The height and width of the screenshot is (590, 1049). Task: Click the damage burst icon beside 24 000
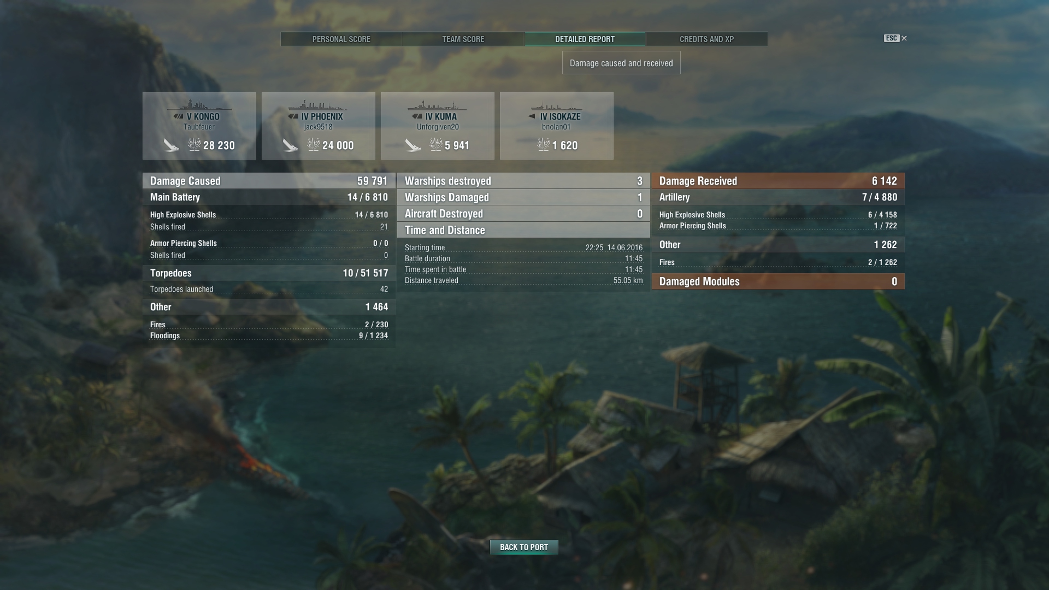pos(314,144)
